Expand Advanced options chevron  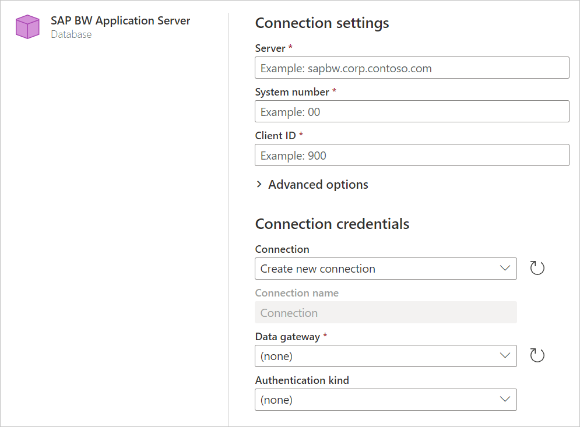259,185
